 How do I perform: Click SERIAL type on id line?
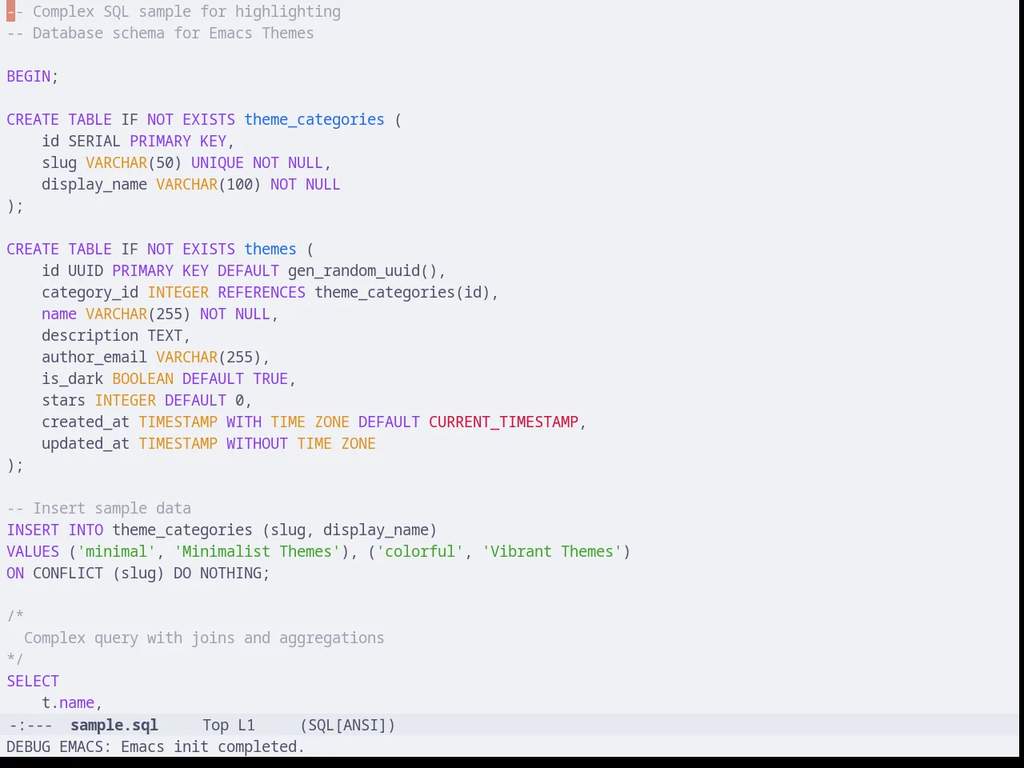94,142
